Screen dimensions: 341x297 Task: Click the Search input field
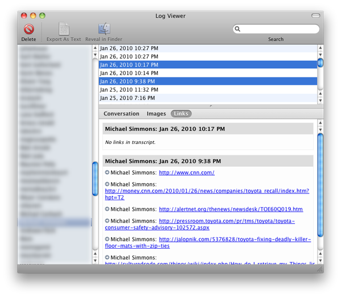coord(278,29)
